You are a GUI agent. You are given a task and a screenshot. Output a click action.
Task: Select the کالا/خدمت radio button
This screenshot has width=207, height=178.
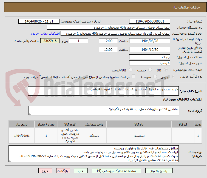[131, 70]
